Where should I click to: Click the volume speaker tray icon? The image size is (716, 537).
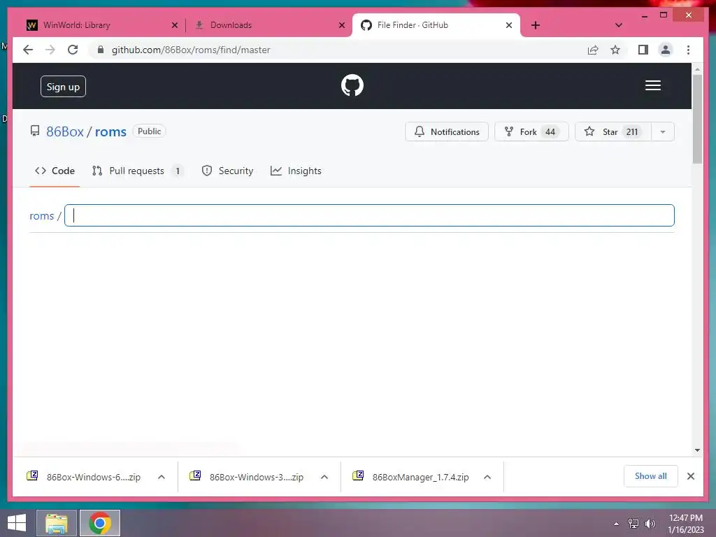[650, 524]
